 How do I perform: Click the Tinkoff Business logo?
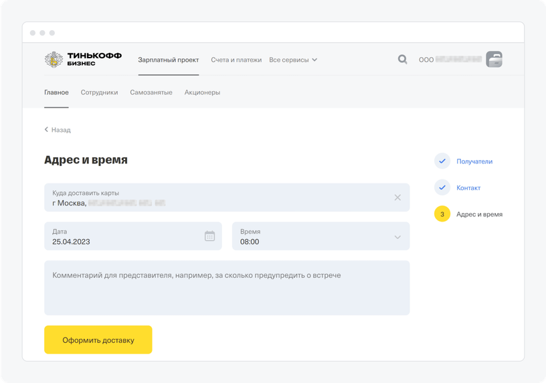pyautogui.click(x=83, y=60)
